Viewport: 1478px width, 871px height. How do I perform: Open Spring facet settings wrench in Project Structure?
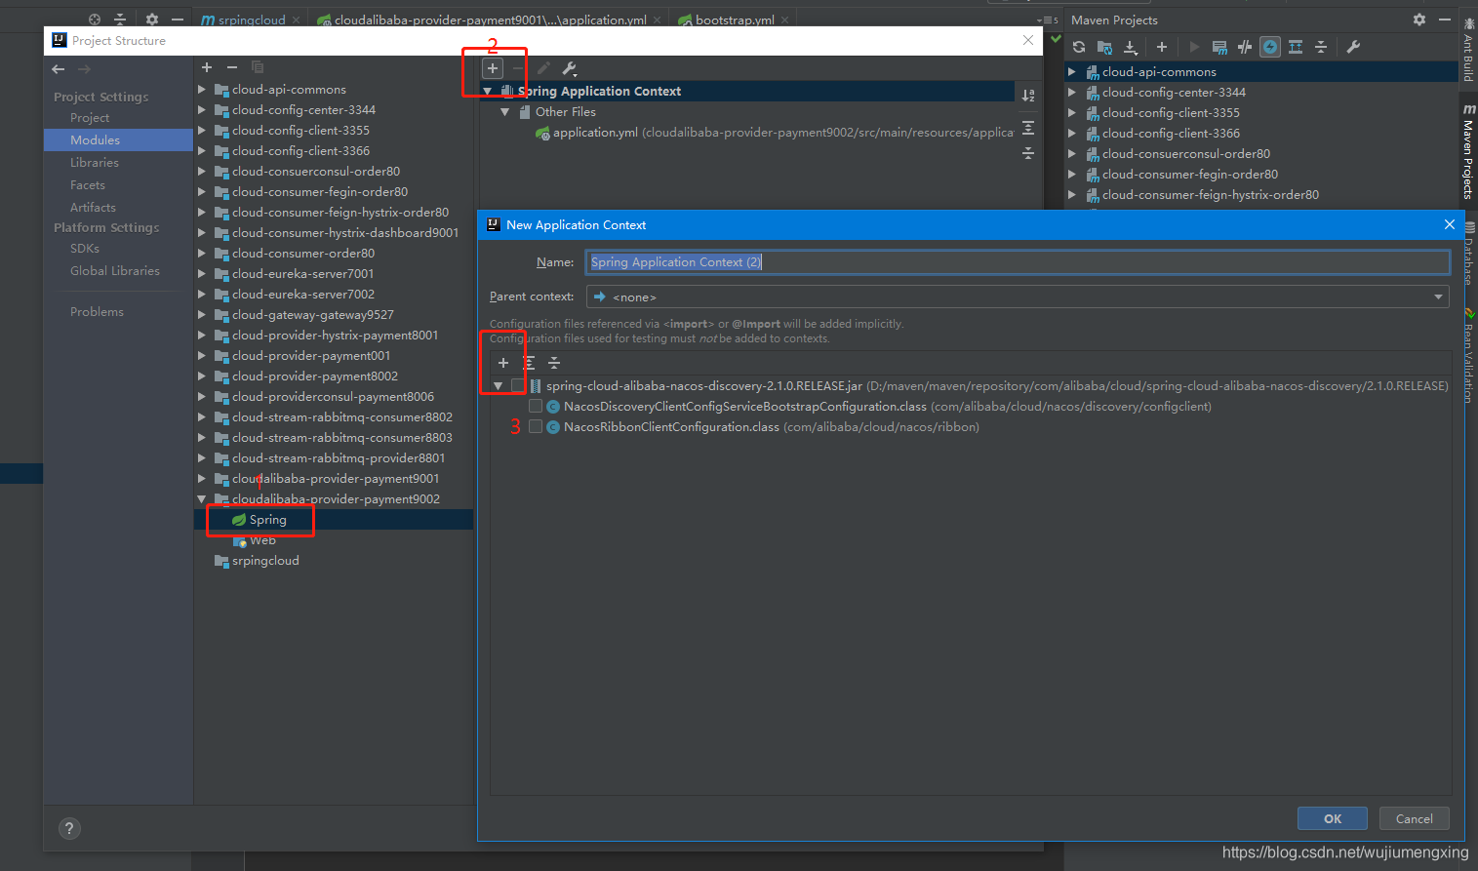pos(570,68)
